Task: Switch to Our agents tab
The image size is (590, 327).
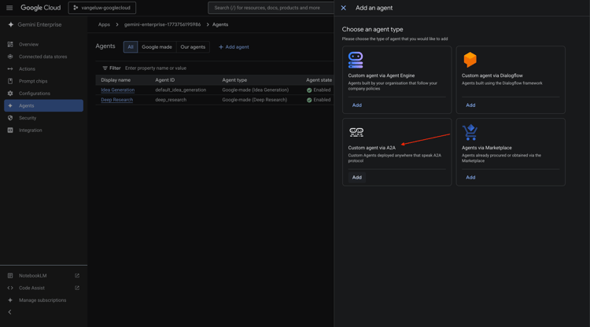Action: point(193,47)
